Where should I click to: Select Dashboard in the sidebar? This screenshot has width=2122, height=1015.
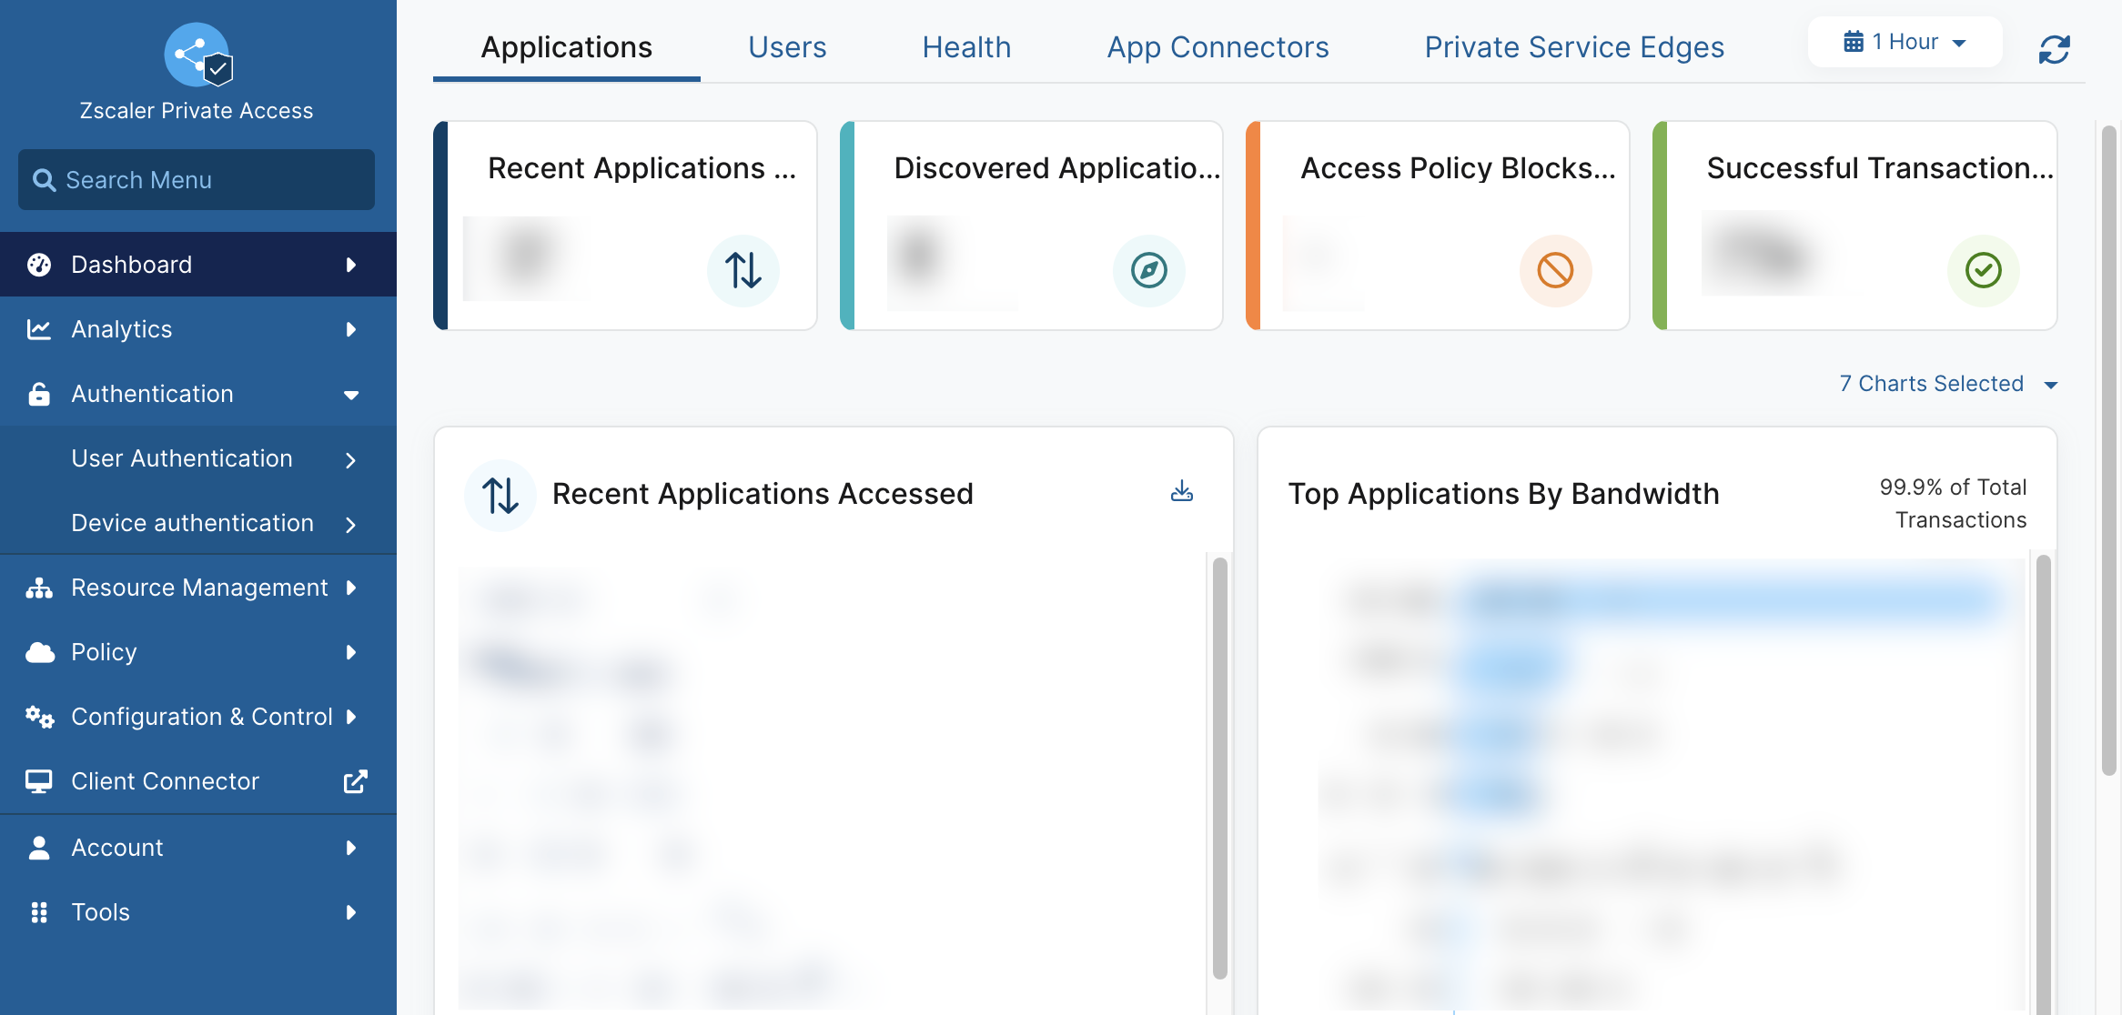point(198,265)
